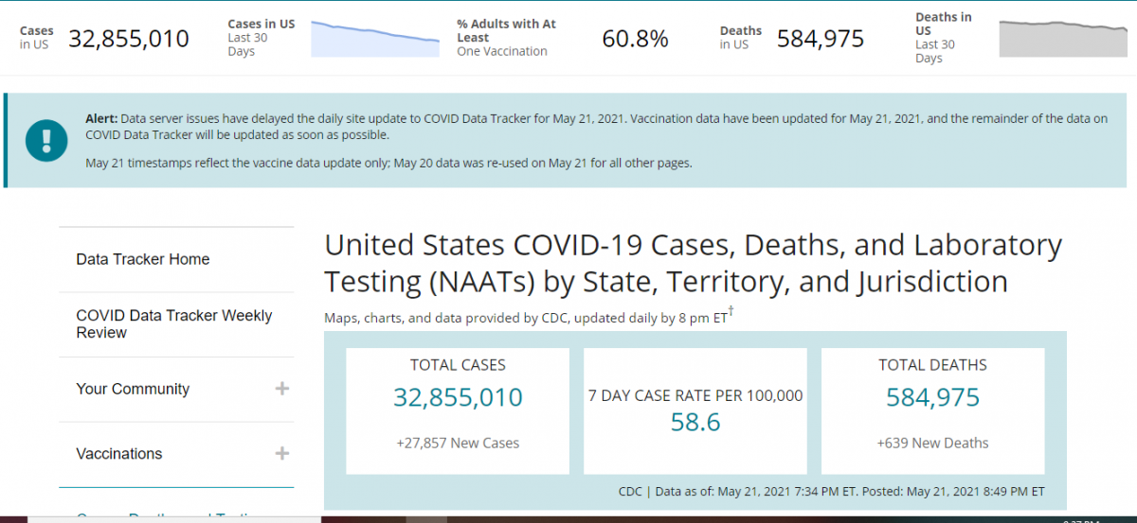Click the +639 New Deaths text
The image size is (1137, 523).
tap(932, 443)
